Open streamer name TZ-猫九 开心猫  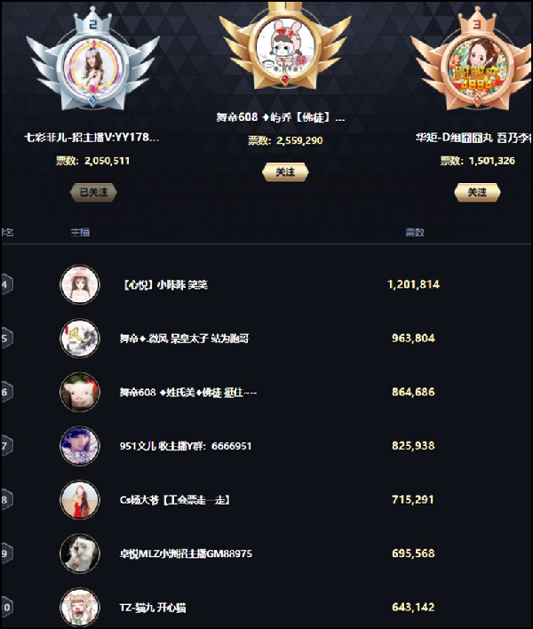click(x=153, y=608)
